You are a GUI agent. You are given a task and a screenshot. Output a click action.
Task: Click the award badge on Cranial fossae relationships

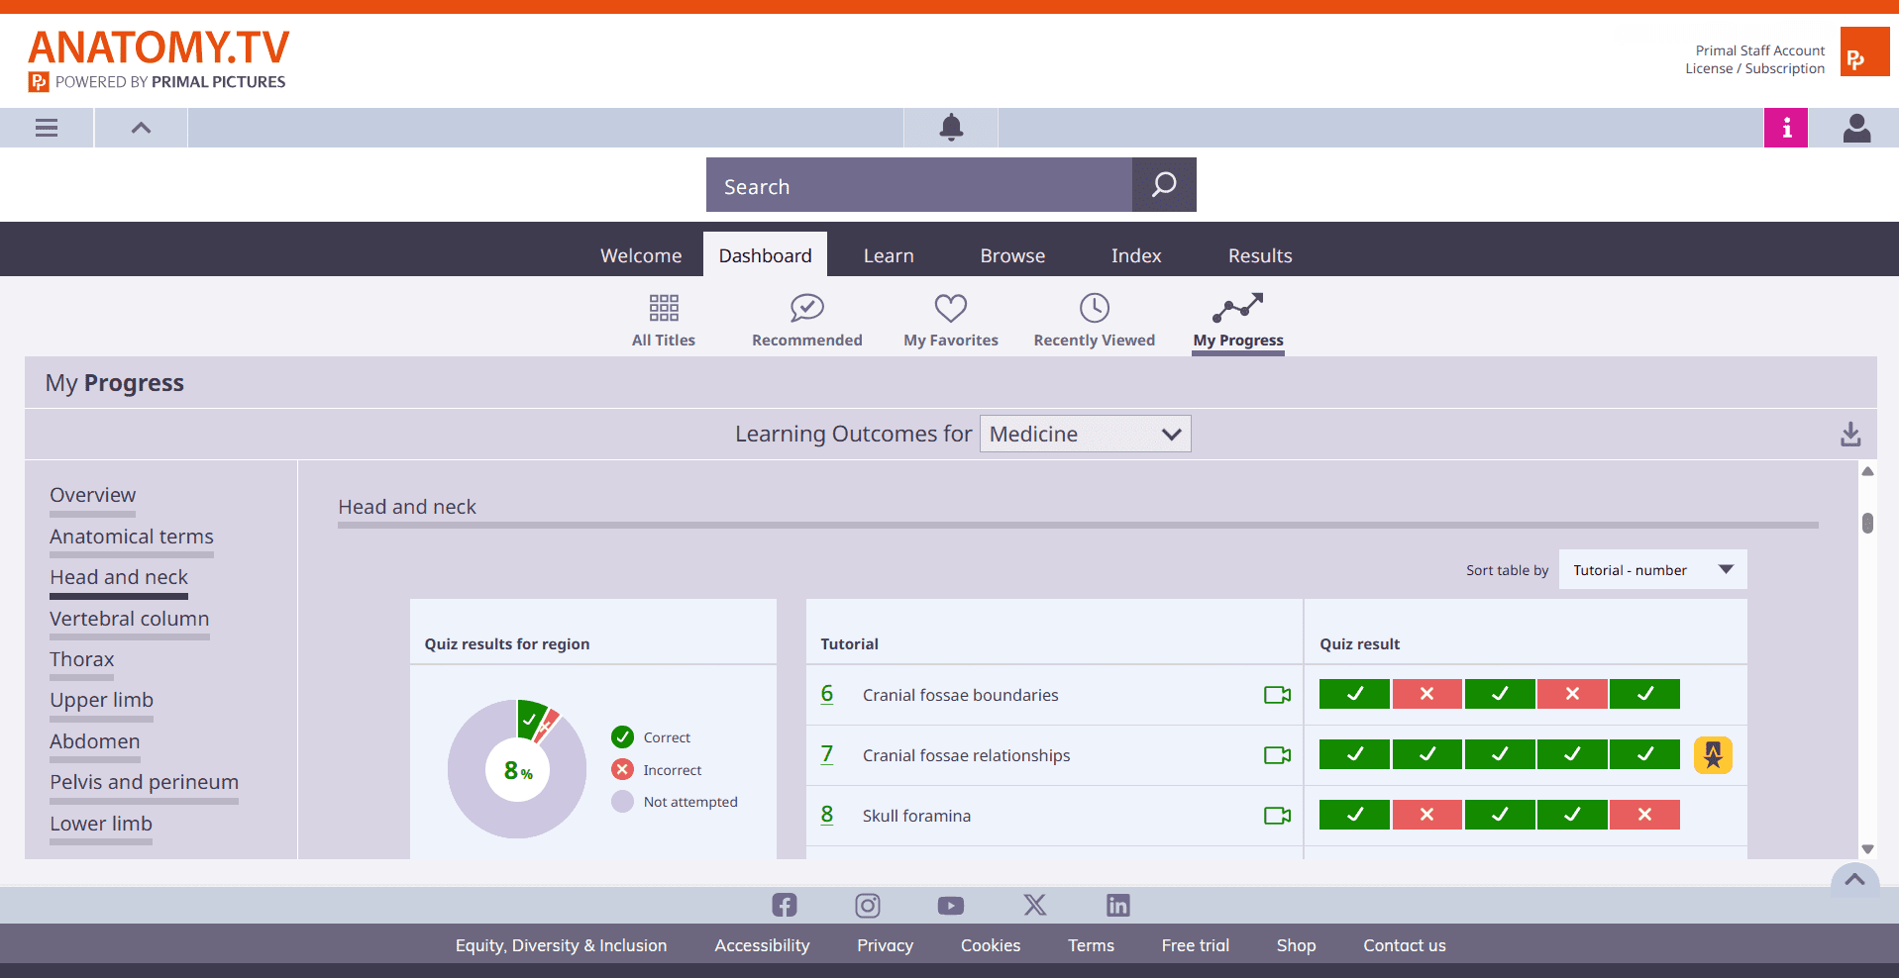1713,754
